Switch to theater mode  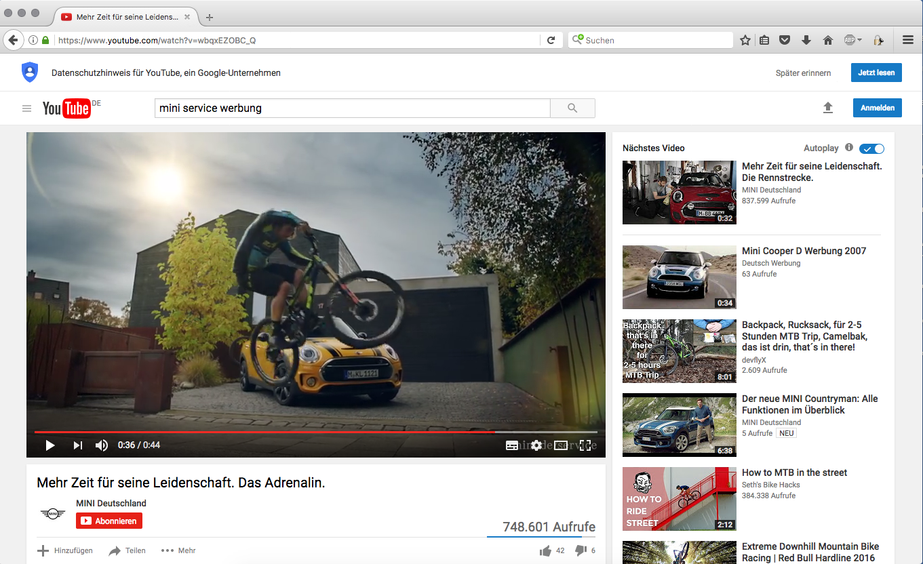561,445
